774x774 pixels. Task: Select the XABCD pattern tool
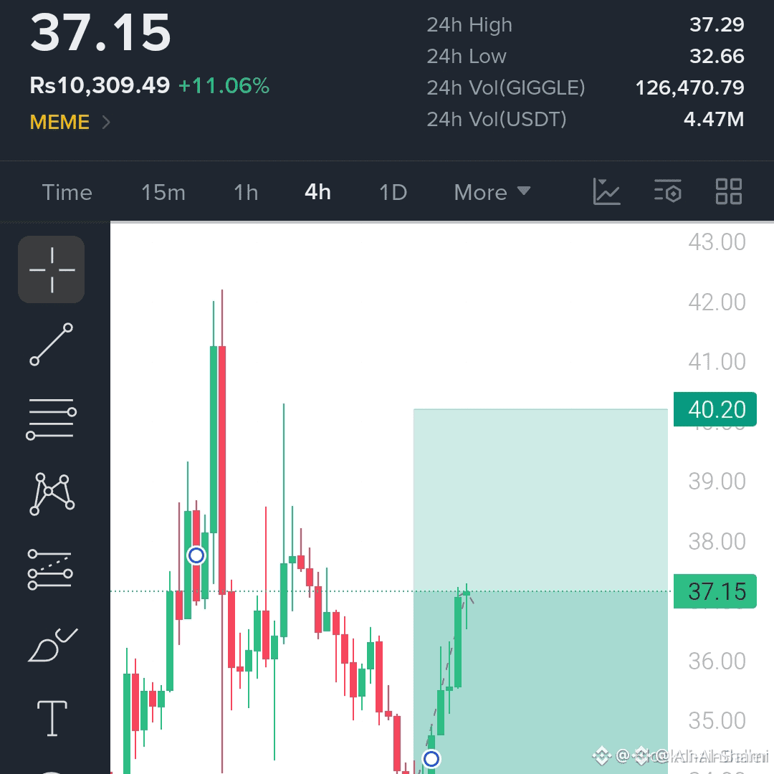tap(52, 494)
